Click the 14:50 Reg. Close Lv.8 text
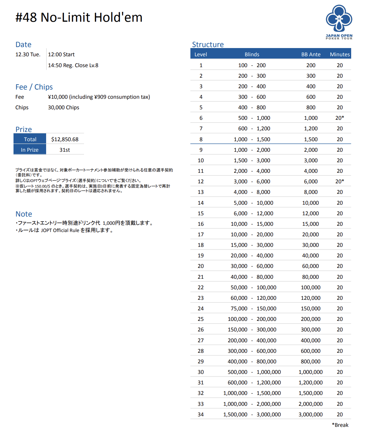The height and width of the screenshot is (441, 365). pyautogui.click(x=73, y=65)
